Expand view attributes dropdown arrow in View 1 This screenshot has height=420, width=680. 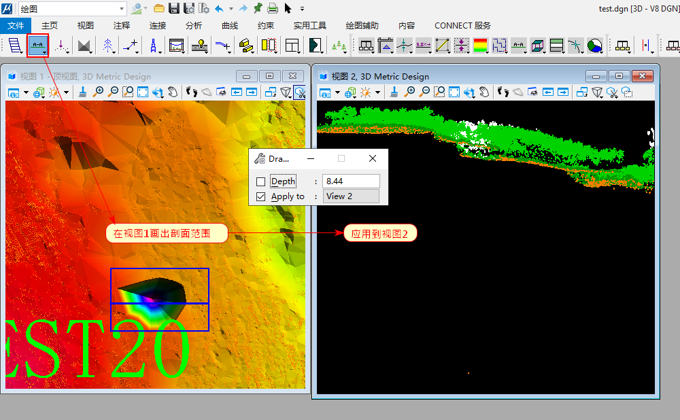click(26, 92)
